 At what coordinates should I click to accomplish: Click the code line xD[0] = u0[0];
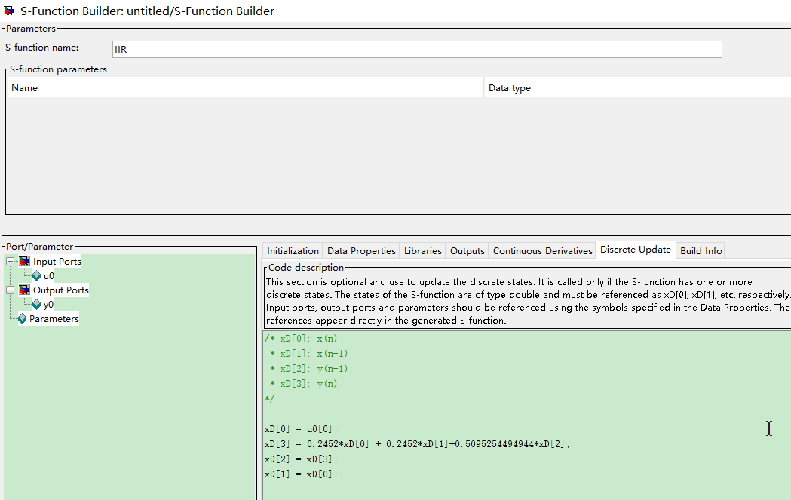click(x=301, y=429)
